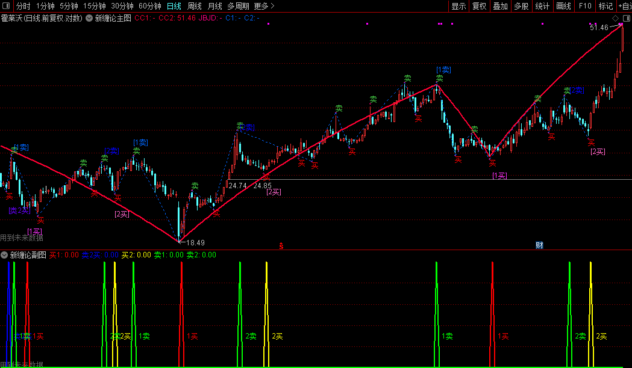The width and height of the screenshot is (632, 368).
Task: Activate the 画线 drawing tools
Action: (563, 6)
